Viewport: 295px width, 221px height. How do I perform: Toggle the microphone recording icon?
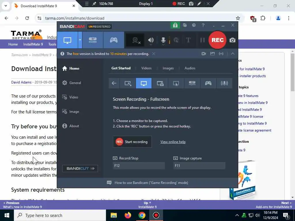[x=163, y=40]
